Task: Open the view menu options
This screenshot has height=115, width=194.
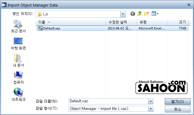Action: (x=155, y=14)
